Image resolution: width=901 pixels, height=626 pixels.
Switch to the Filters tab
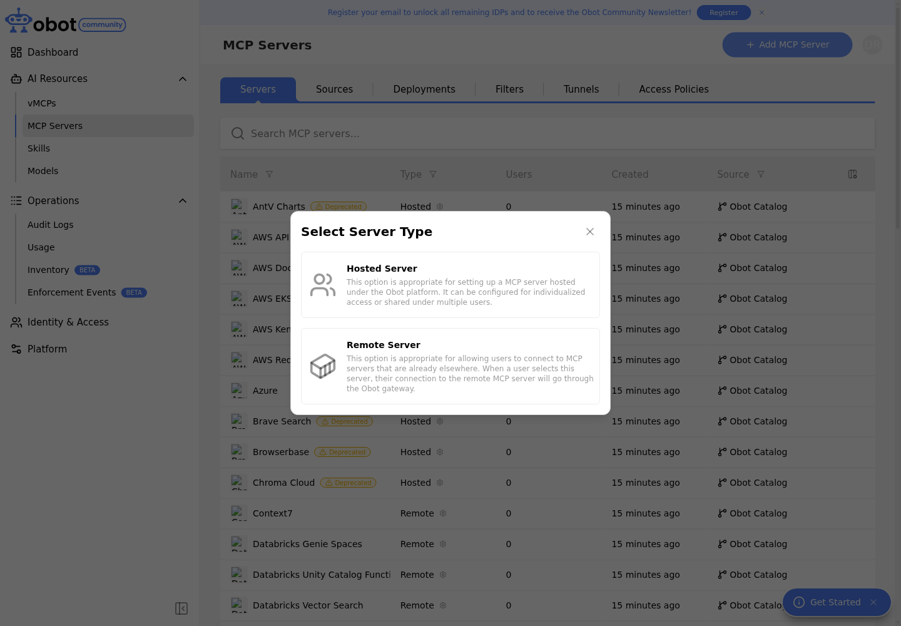(x=509, y=90)
